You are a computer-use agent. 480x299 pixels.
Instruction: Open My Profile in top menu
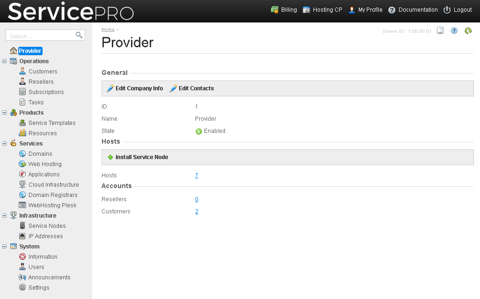pos(370,10)
